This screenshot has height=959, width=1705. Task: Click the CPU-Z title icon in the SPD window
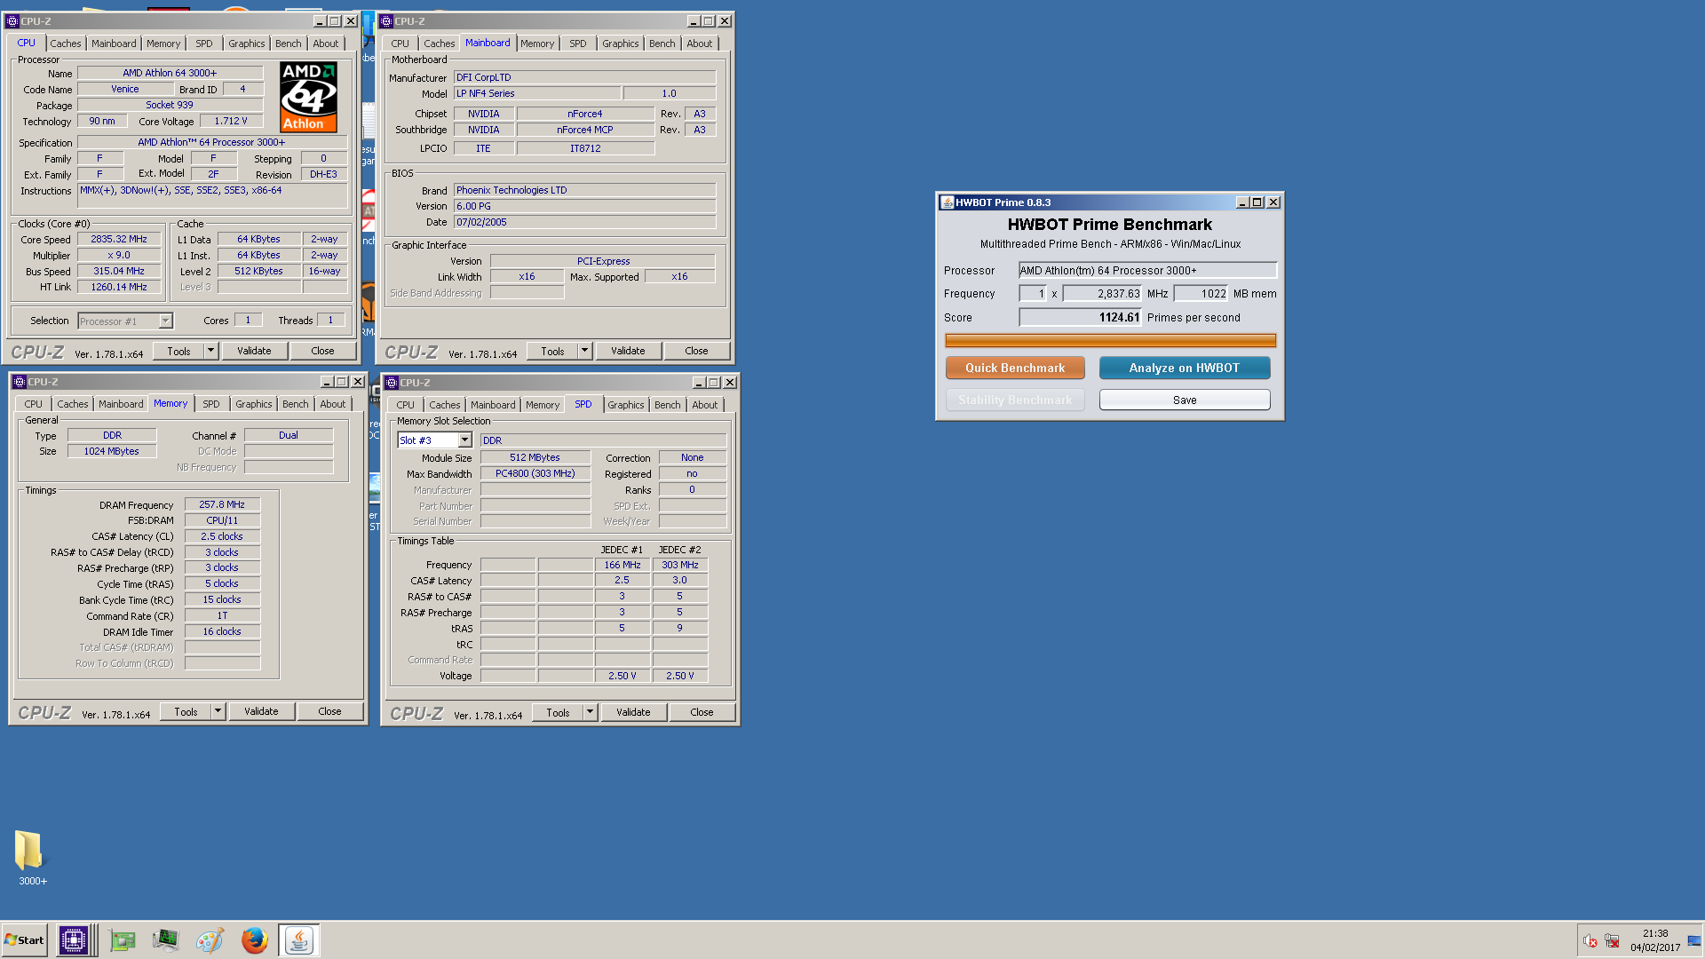(x=392, y=383)
